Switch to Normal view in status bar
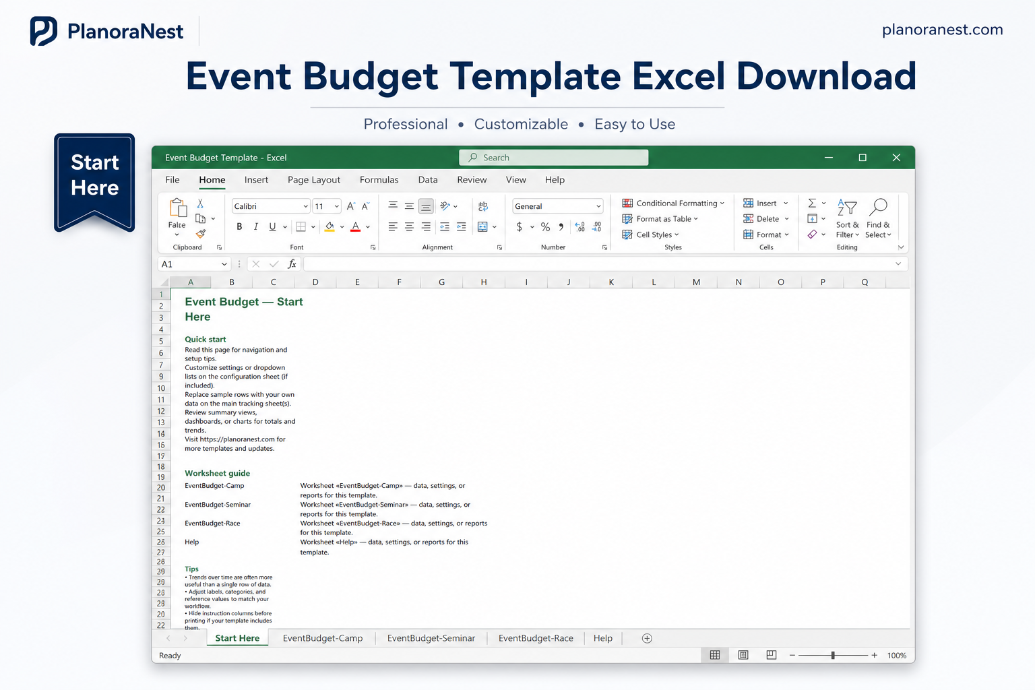 (715, 655)
